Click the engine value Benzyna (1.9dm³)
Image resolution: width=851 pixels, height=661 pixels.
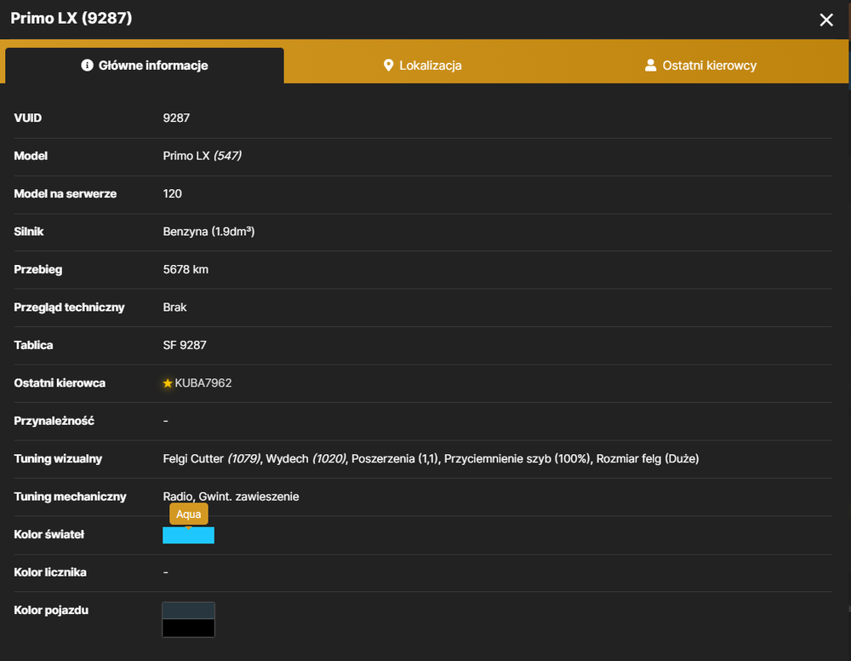(208, 232)
